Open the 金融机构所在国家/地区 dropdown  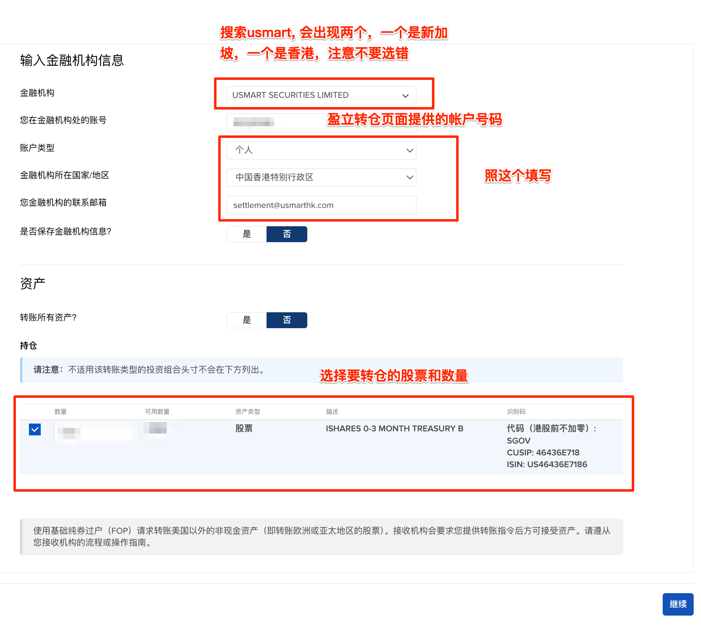pos(321,177)
